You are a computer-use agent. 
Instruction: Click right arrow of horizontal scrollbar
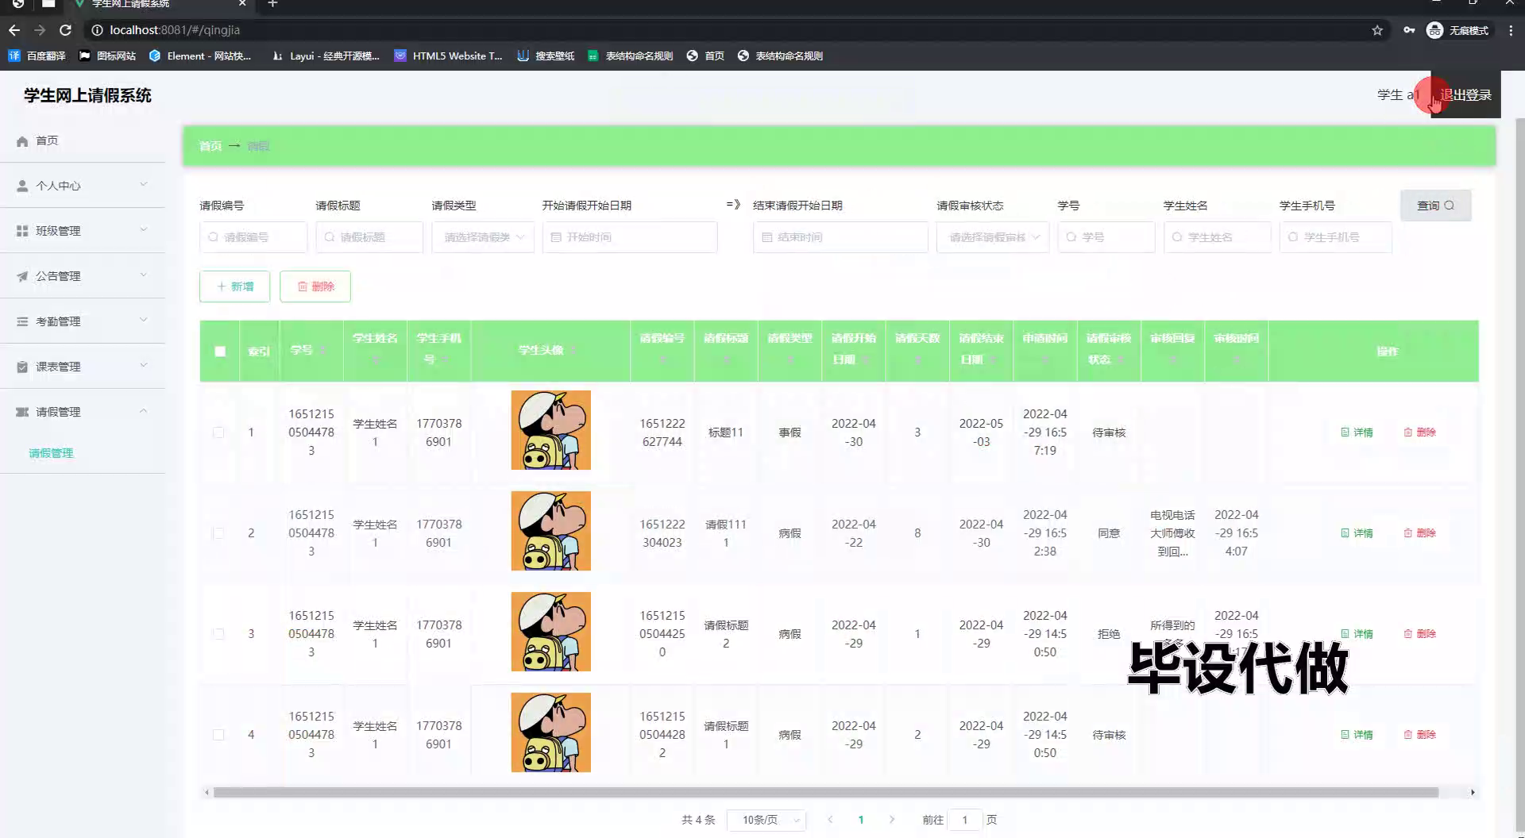(x=1473, y=793)
